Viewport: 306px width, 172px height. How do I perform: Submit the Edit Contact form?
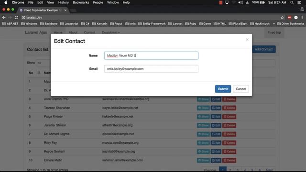click(223, 89)
